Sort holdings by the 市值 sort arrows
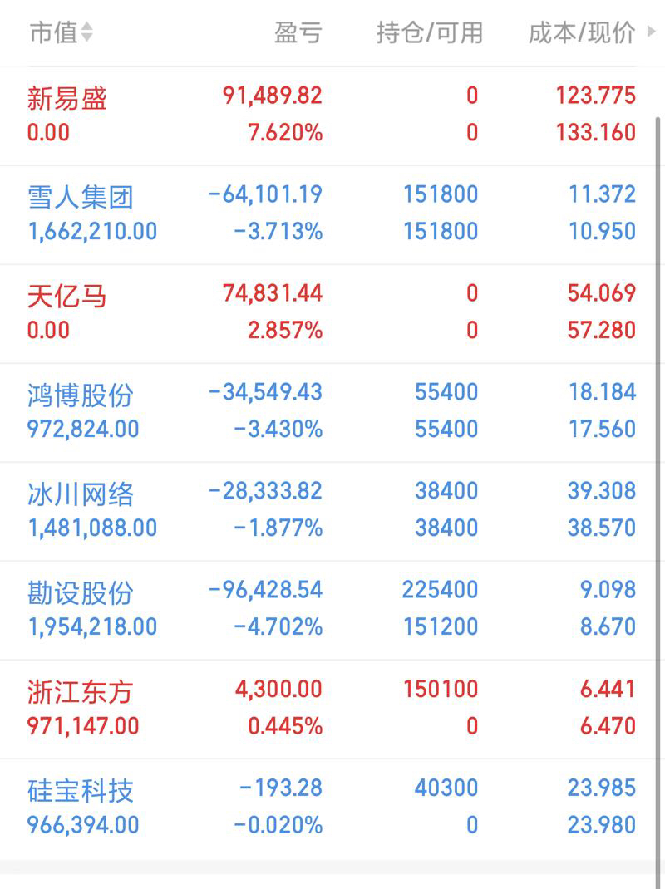The width and height of the screenshot is (665, 889). coord(86,33)
